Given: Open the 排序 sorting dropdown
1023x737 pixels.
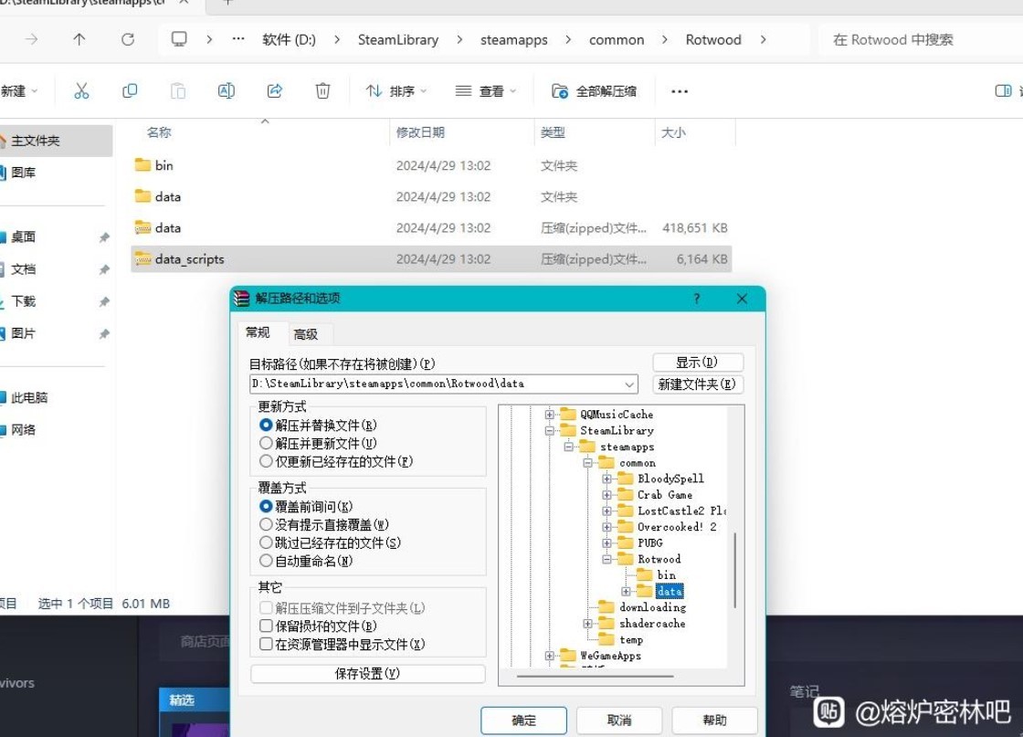Looking at the screenshot, I should tap(395, 90).
